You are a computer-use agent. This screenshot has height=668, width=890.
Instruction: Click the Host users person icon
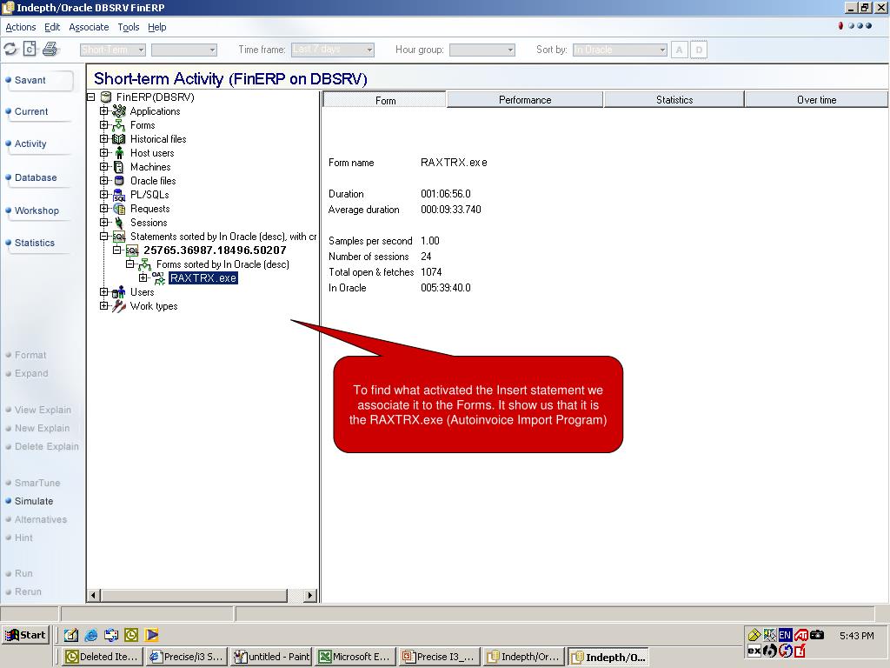click(x=119, y=153)
